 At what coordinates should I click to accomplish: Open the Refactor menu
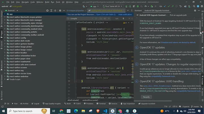[x=40, y=2]
